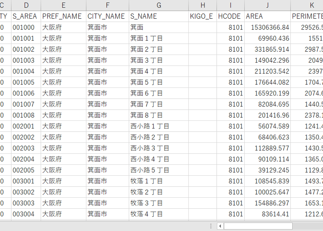
Task: Select column E header
Action: pos(64,5)
